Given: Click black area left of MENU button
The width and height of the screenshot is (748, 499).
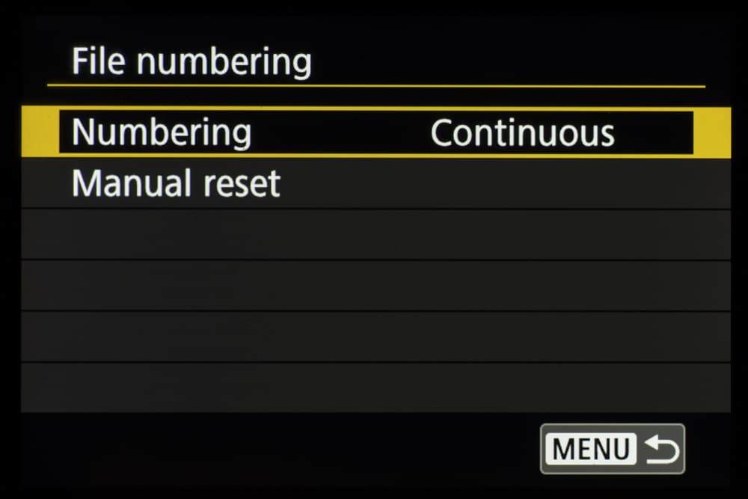Looking at the screenshot, I should point(299,450).
